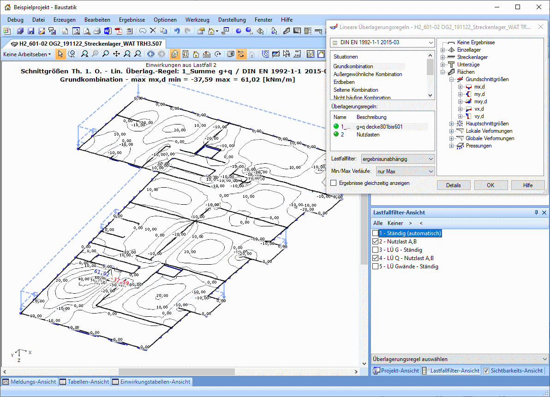550x397 pixels.
Task: Open 'Überlagerungsregel auswählen' dropdown
Action: pos(460,359)
